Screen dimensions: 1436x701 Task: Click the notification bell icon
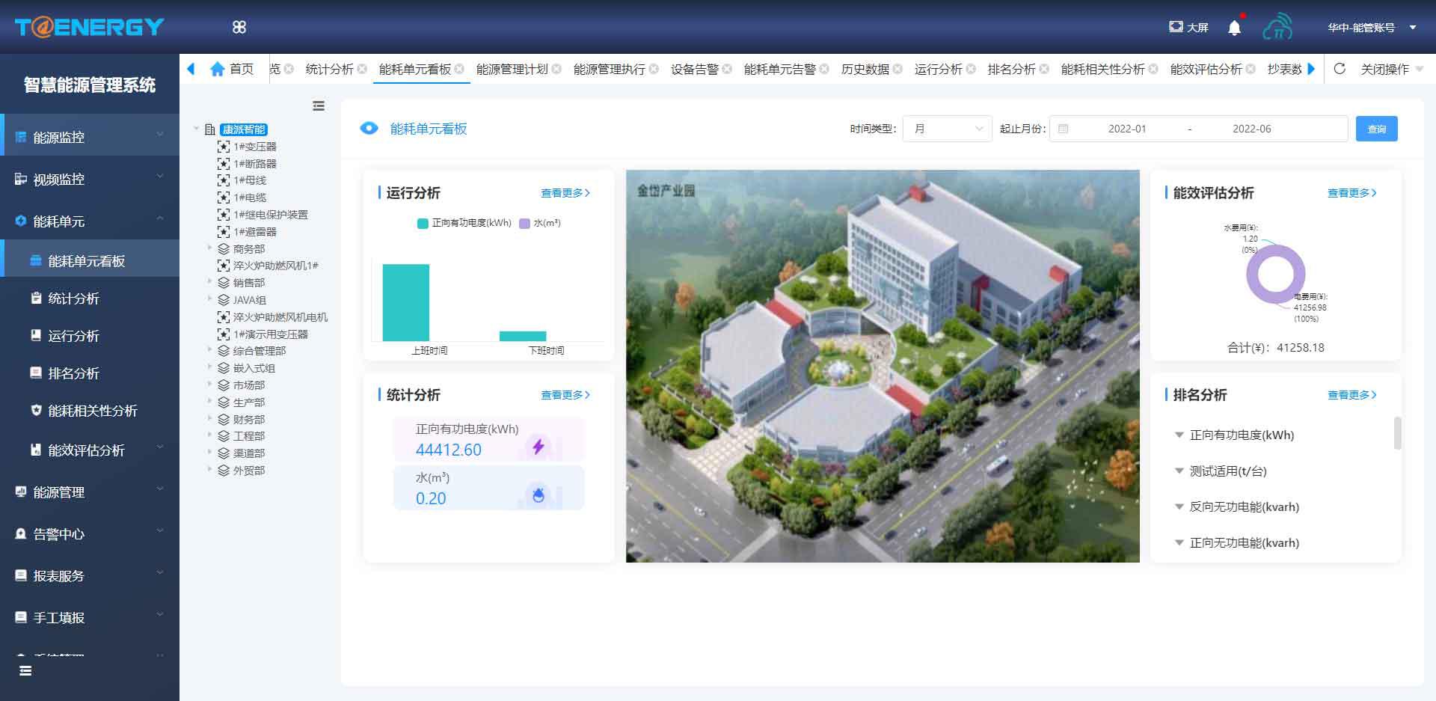(1234, 28)
